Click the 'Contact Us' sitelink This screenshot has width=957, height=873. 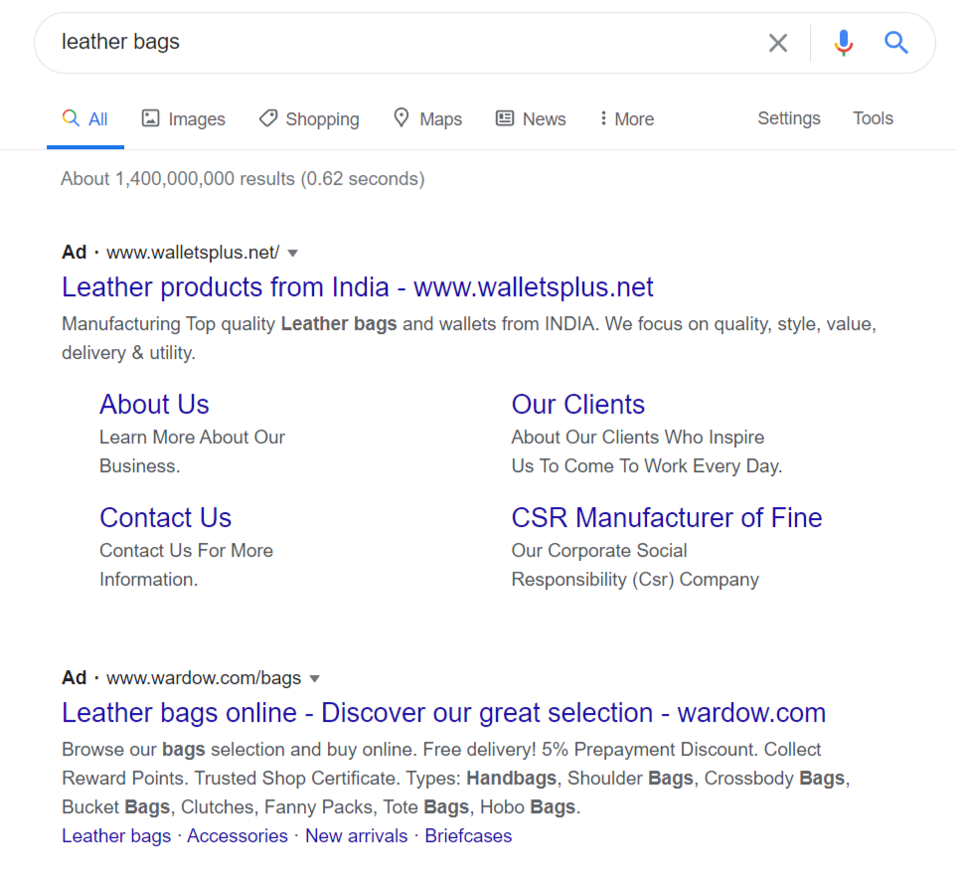click(x=165, y=518)
